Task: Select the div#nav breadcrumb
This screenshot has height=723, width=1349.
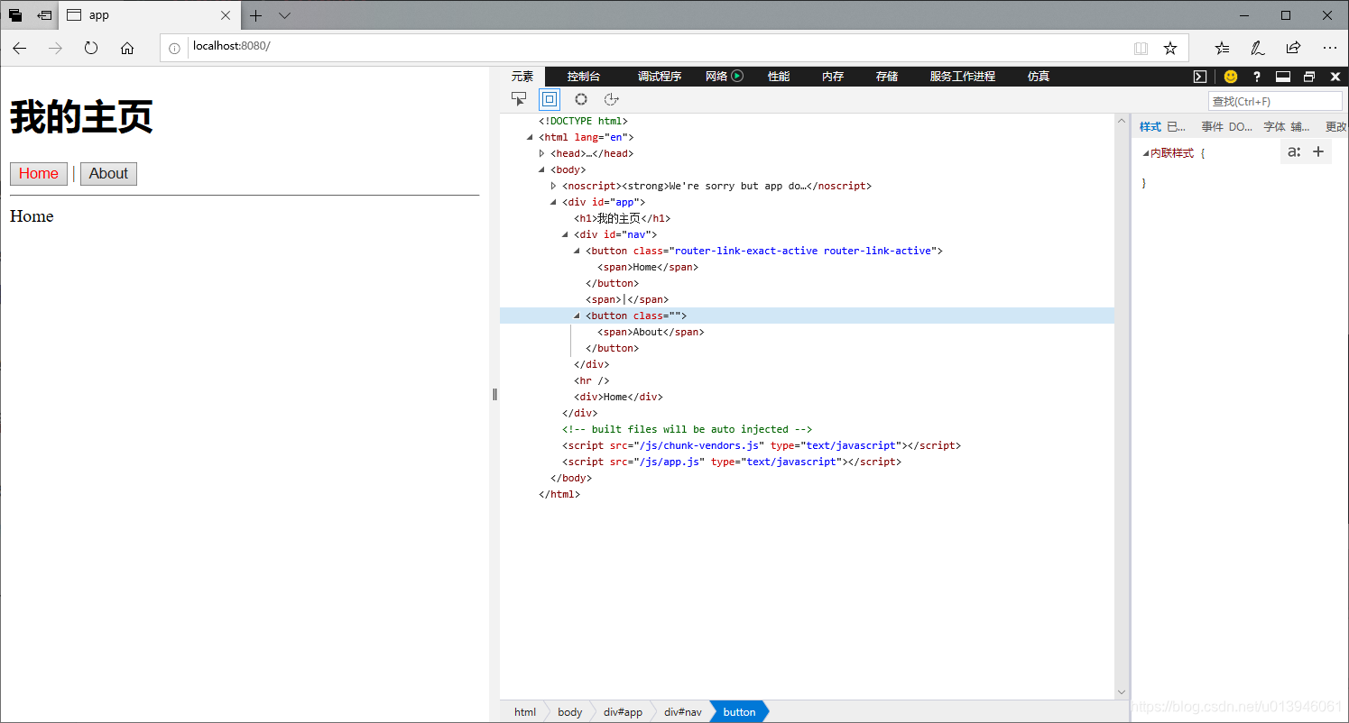Action: click(x=683, y=712)
